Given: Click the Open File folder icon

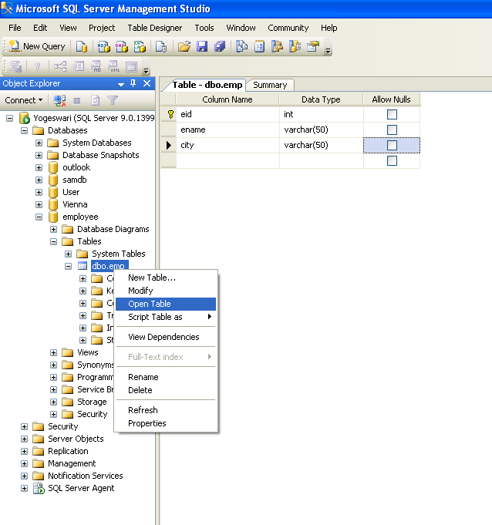Looking at the screenshot, I should [x=184, y=46].
